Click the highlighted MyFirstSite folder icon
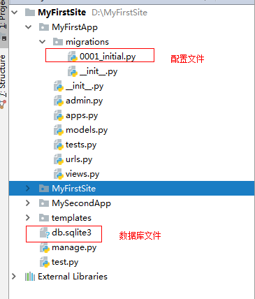The height and width of the screenshot is (299, 255). [44, 188]
